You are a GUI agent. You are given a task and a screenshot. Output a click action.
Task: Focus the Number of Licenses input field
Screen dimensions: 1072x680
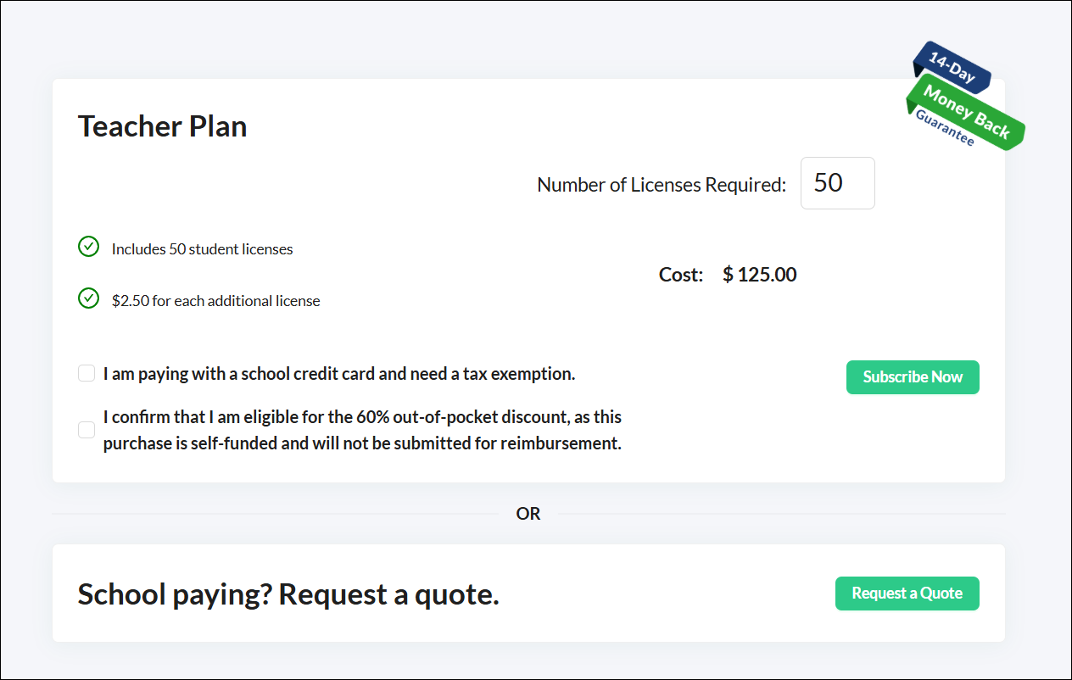[x=837, y=183]
